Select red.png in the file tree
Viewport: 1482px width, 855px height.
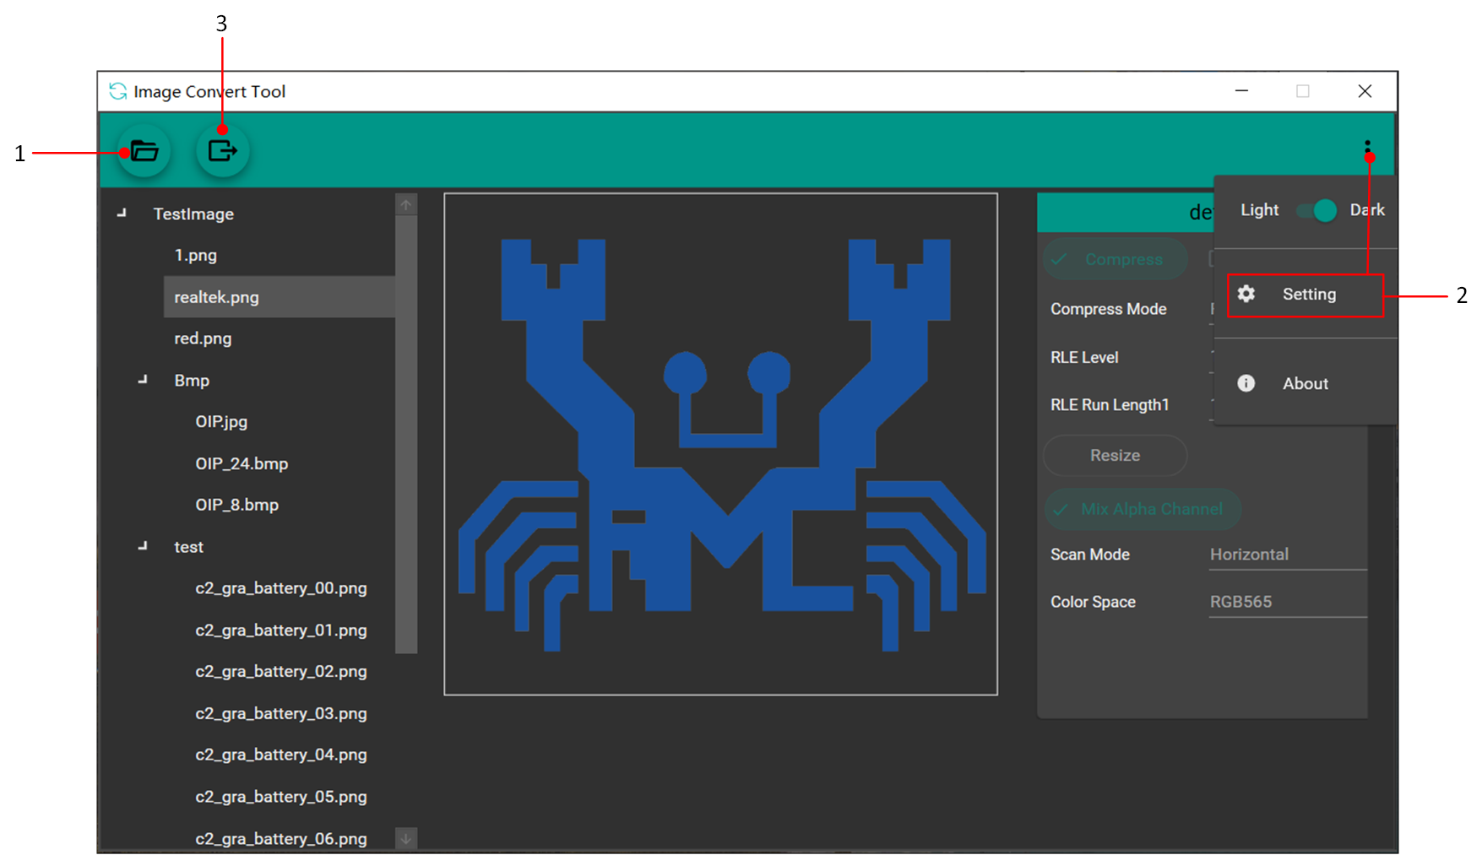203,338
